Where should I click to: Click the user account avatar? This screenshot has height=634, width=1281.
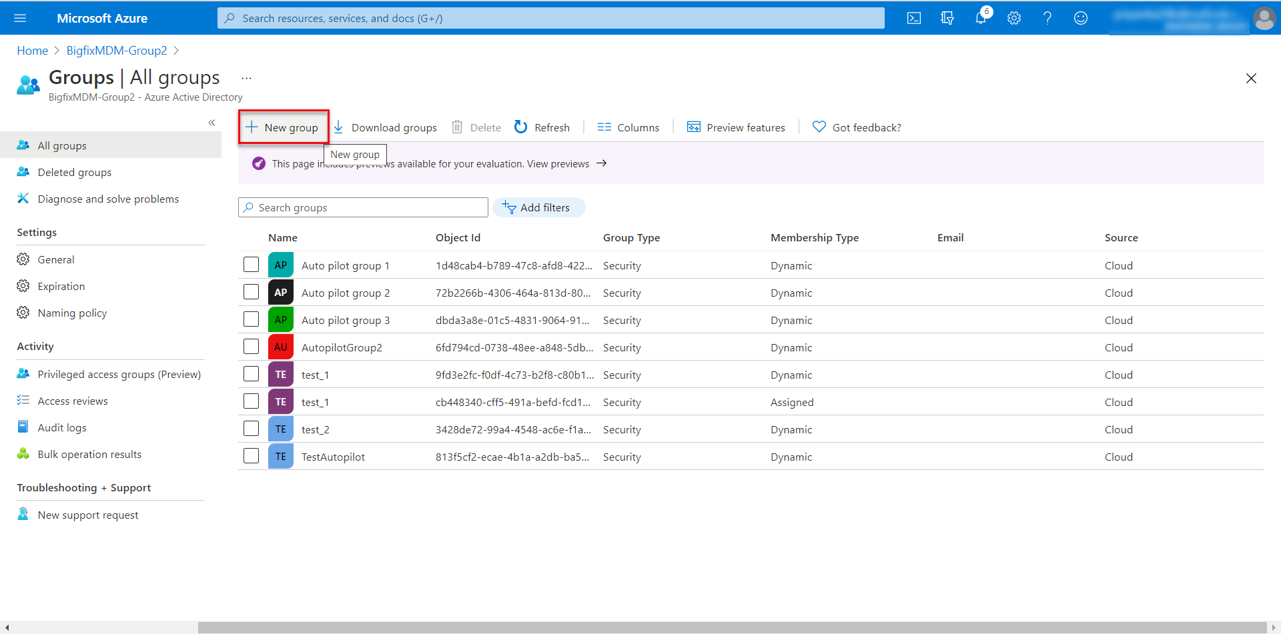[x=1264, y=18]
